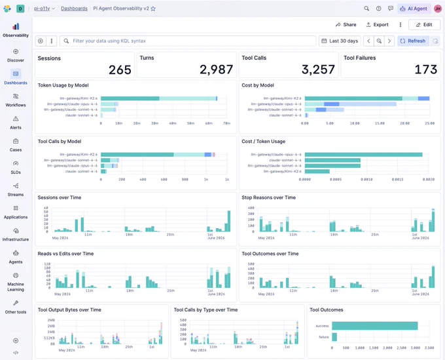Click Reads vs Edits over Time title
Viewport: 445px width, 360px height.
(x=65, y=254)
